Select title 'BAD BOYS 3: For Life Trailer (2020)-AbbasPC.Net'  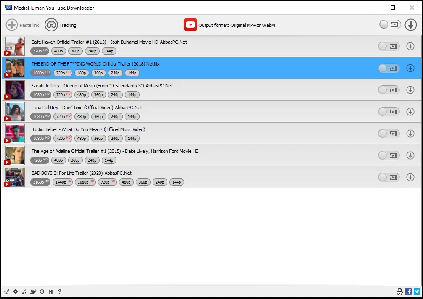pyautogui.click(x=82, y=173)
